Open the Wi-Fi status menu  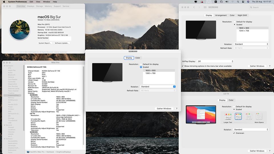pos(232,2)
